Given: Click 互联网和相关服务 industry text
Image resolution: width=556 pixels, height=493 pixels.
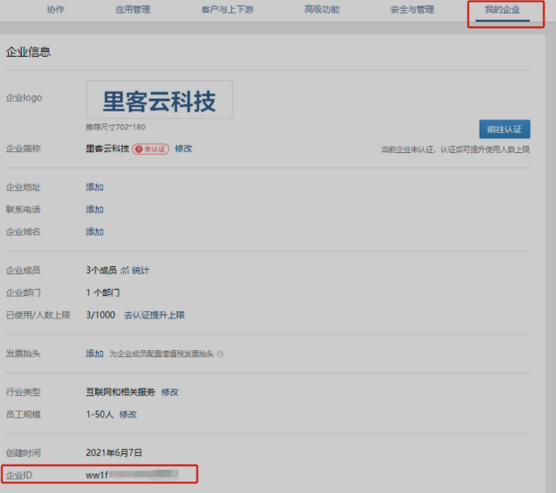Looking at the screenshot, I should click(120, 392).
